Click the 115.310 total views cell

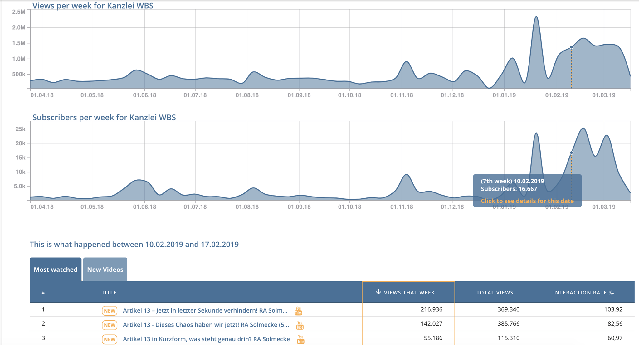[509, 338]
